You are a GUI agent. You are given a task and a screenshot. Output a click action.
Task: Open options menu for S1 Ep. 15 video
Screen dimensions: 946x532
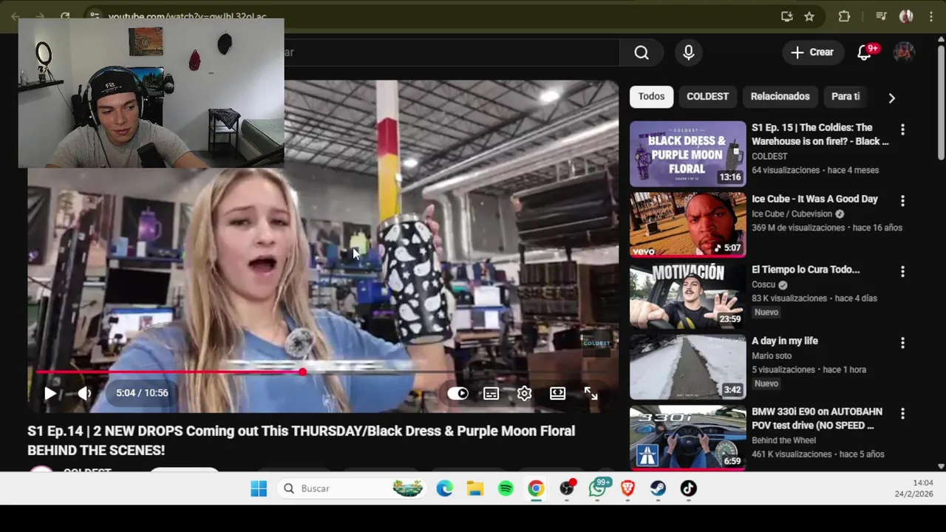tap(902, 129)
